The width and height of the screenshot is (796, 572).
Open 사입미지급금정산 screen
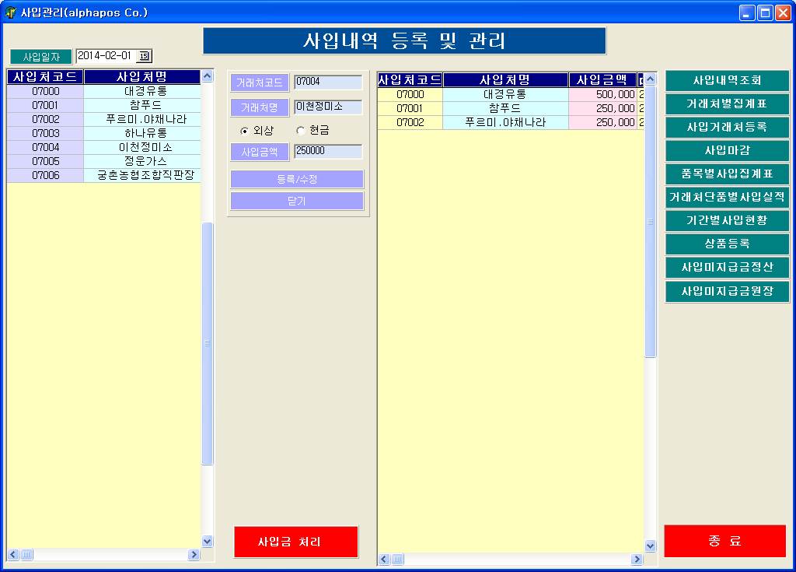click(727, 268)
